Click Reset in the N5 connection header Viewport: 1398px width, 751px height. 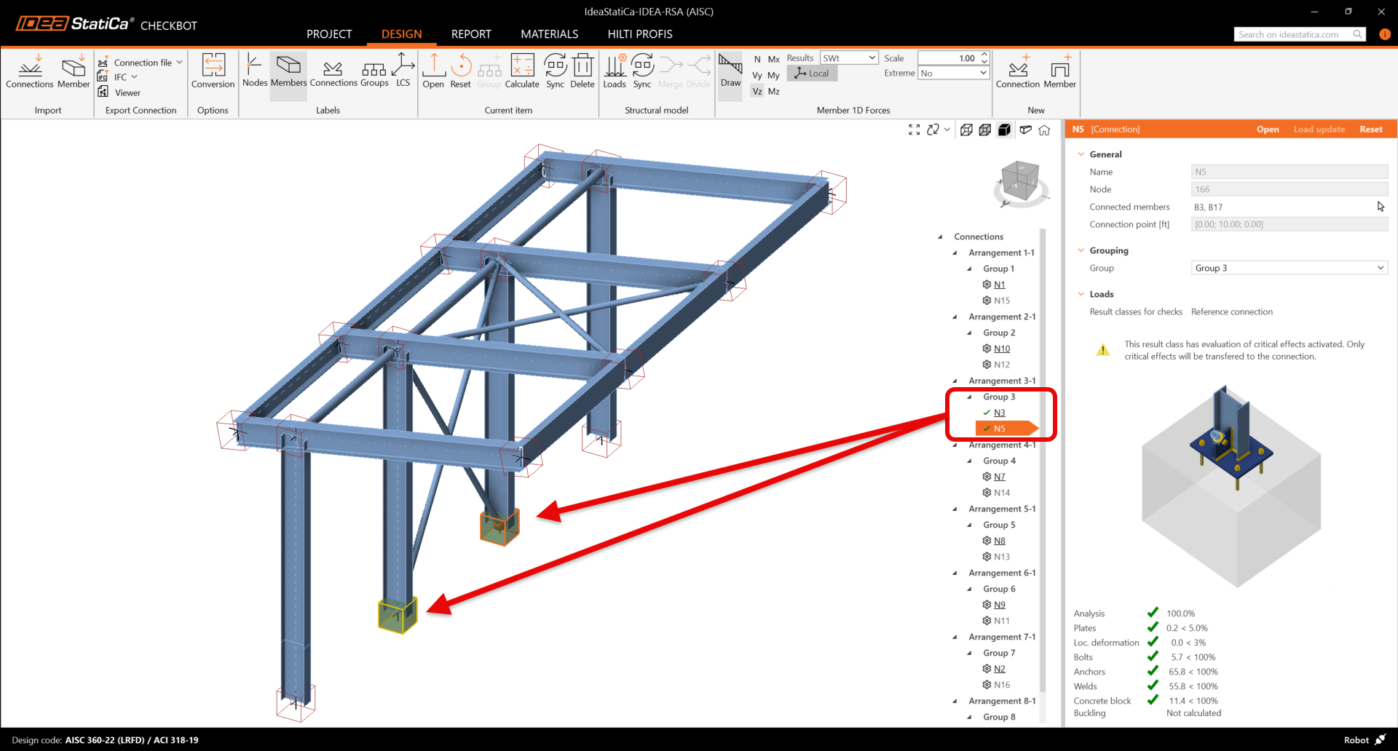click(1370, 130)
